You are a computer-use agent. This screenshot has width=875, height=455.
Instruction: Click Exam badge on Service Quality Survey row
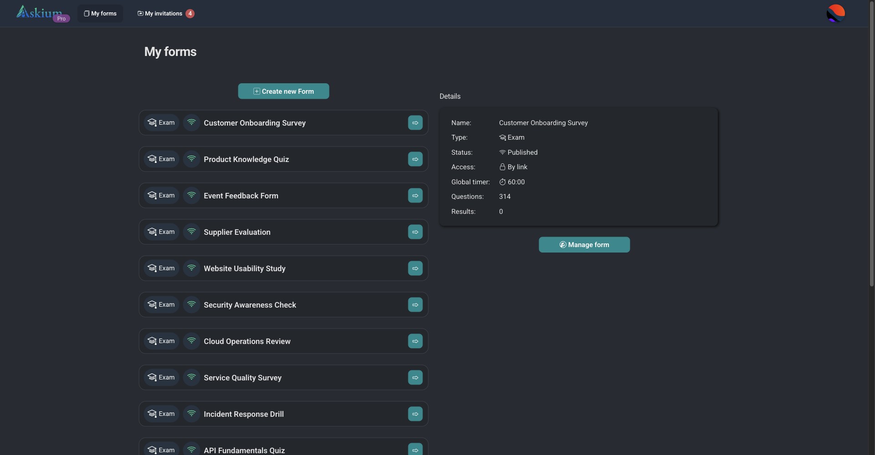click(161, 377)
